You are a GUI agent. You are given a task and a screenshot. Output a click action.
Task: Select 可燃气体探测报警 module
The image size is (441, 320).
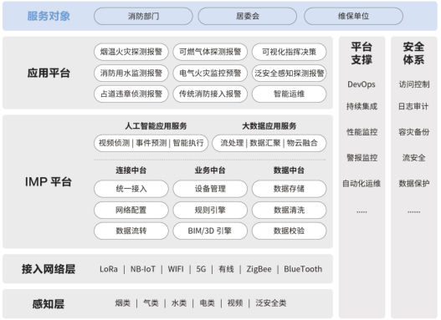tap(210, 52)
